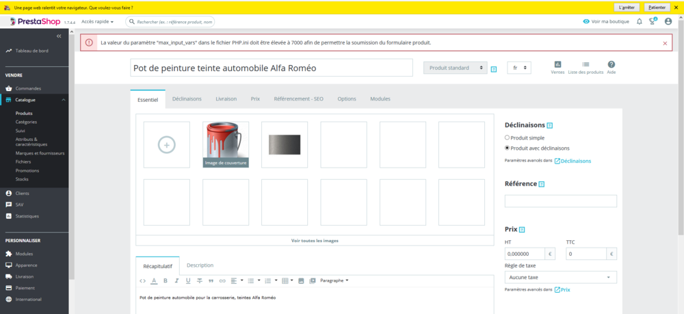Open bullet list dropdown in editor
Viewport: 684px width, 314px height.
254,281
